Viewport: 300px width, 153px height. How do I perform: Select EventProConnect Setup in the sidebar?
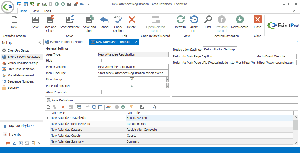click(21, 57)
